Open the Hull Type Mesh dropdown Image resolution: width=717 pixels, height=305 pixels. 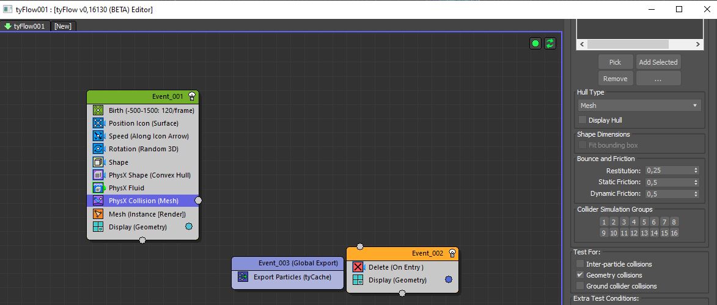tap(639, 106)
